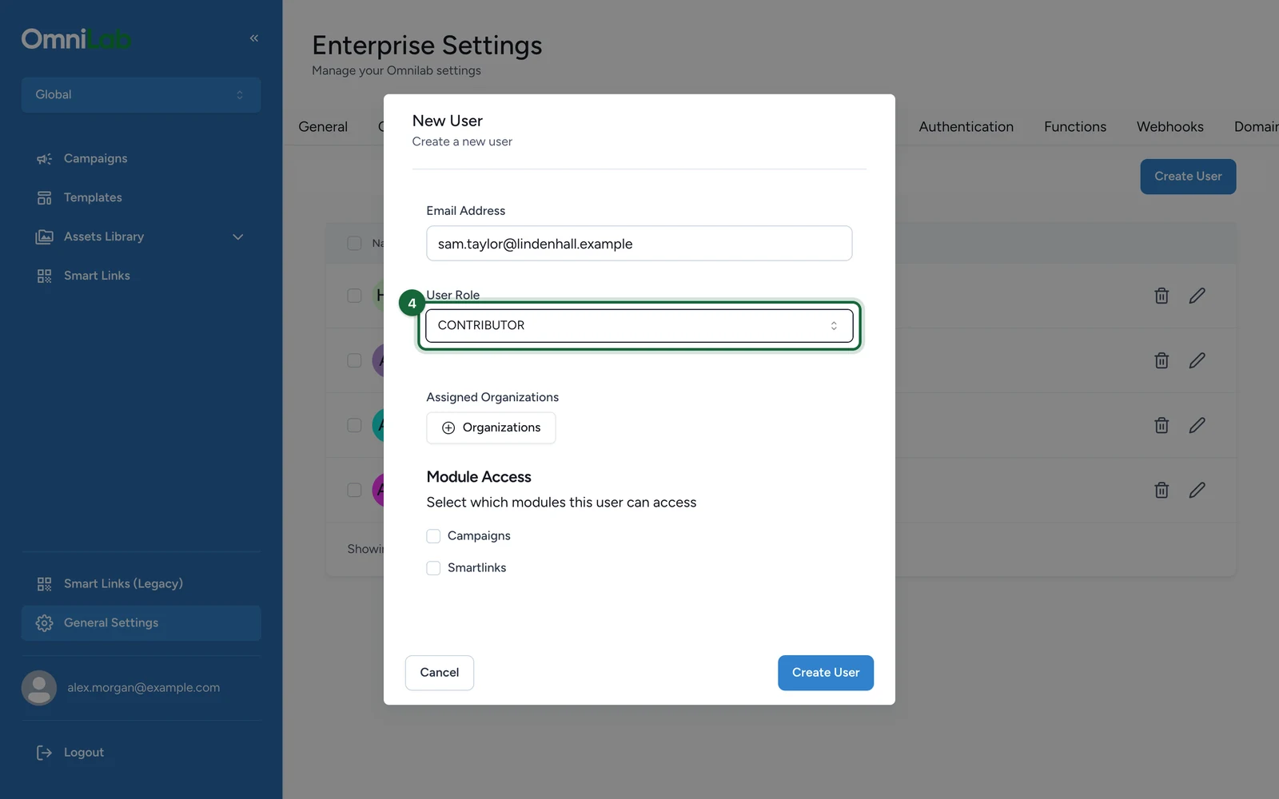Image resolution: width=1279 pixels, height=799 pixels.
Task: Click the Create User button above the users table
Action: click(1188, 177)
